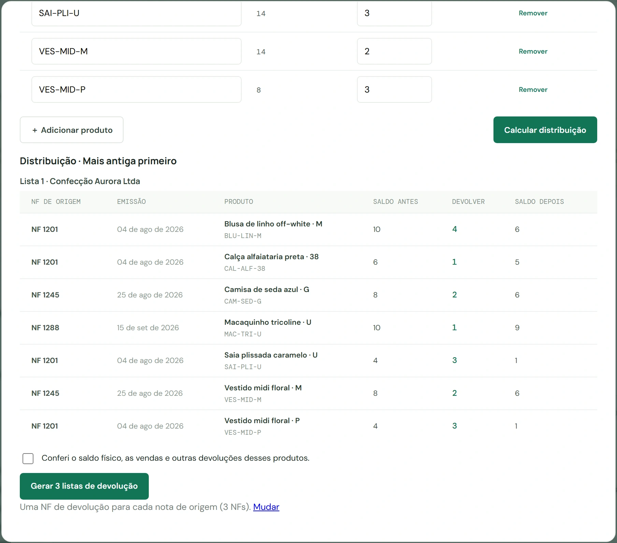Select 'Macaquinho tricoline · U' product name
This screenshot has height=543, width=617.
[x=268, y=322]
